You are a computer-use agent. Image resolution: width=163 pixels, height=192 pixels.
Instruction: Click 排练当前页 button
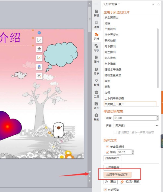[112, 158]
